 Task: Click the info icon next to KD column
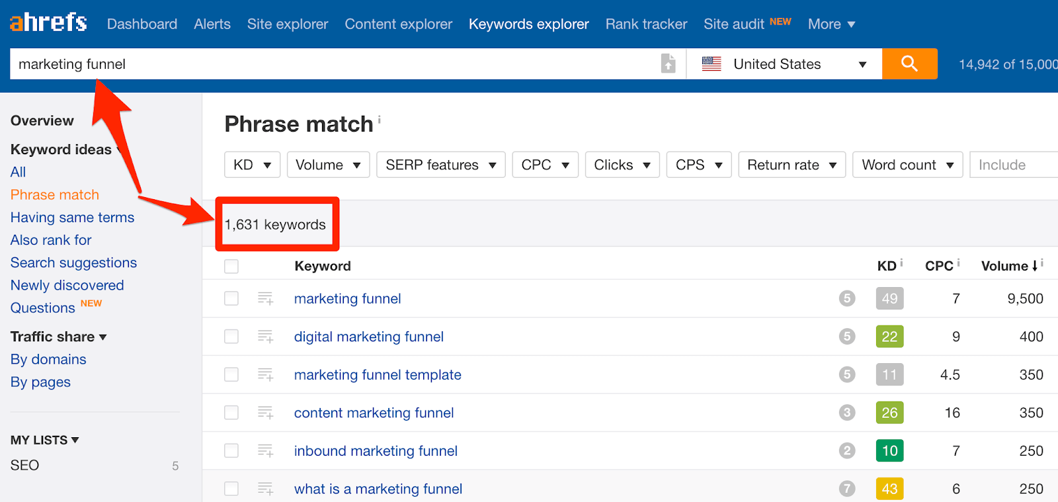click(x=901, y=263)
